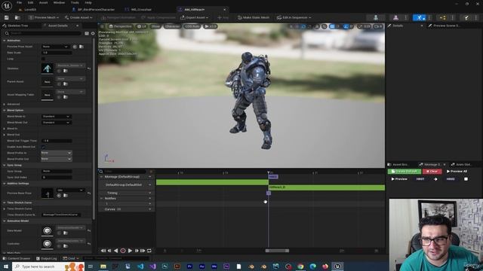
Task: Click the details panel search field
Action: [46, 33]
